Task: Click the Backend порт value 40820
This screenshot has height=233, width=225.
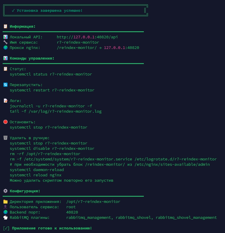Action: [x=72, y=212]
